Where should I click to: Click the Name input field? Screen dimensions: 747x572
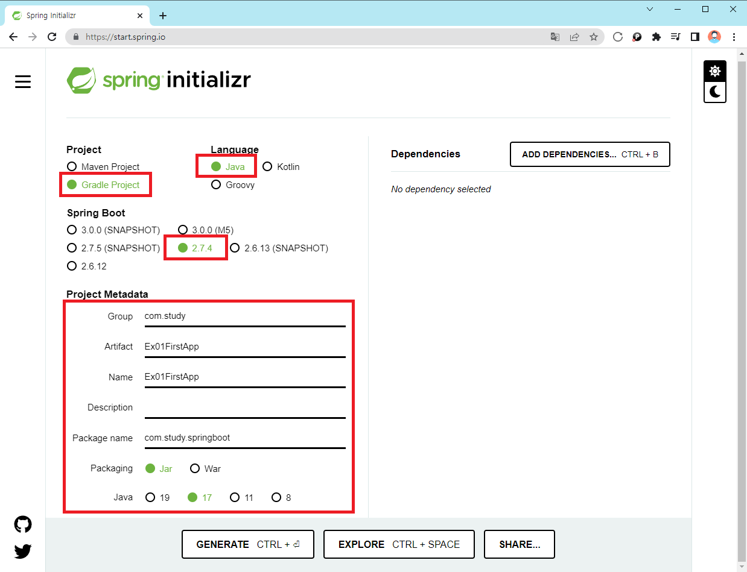coord(245,377)
